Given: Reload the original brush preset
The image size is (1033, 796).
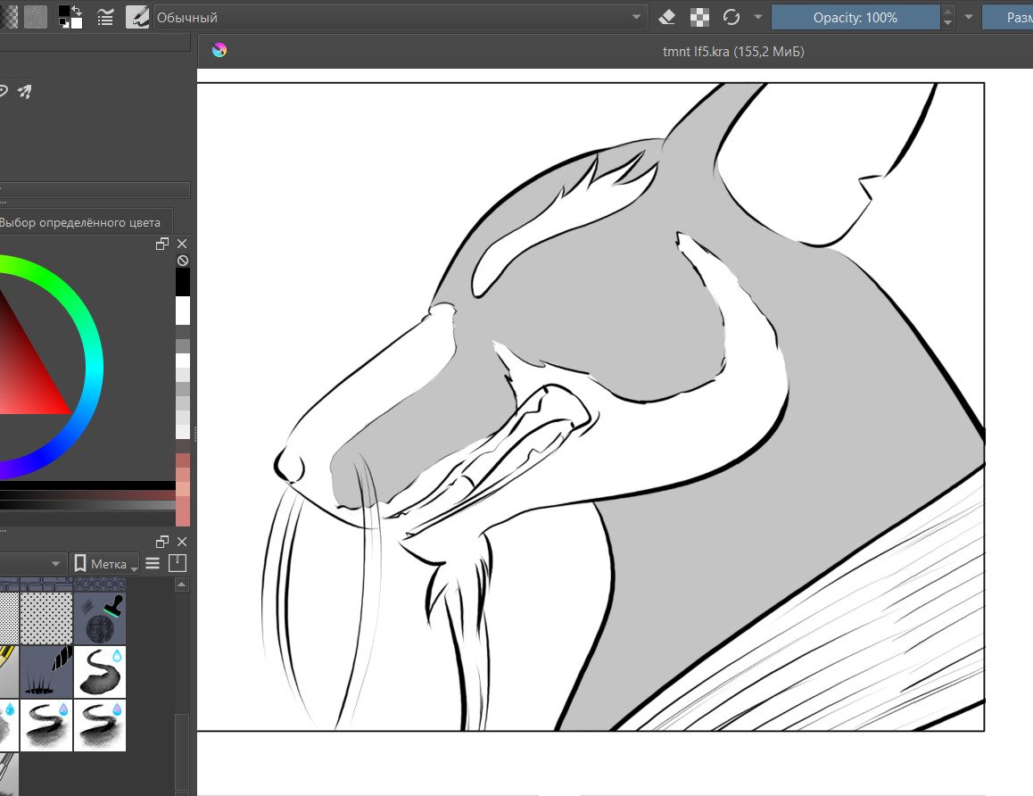Looking at the screenshot, I should coord(731,17).
